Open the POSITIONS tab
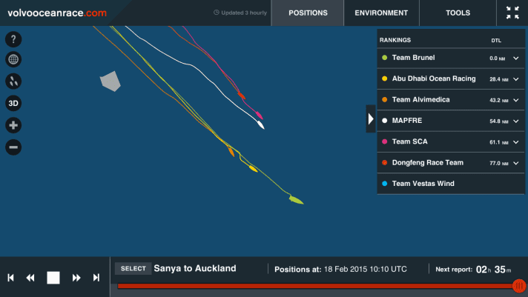528x297 pixels. click(308, 13)
